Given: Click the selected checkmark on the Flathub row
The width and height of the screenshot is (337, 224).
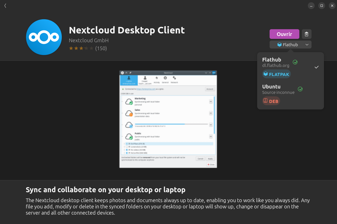Looking at the screenshot, I should coord(316,67).
